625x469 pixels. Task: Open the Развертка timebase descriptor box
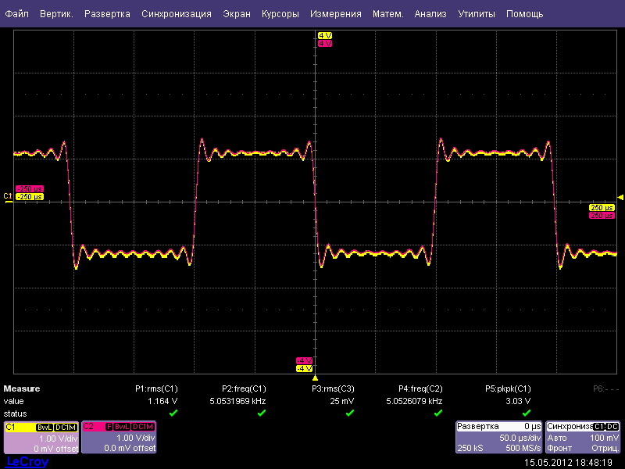(x=498, y=438)
